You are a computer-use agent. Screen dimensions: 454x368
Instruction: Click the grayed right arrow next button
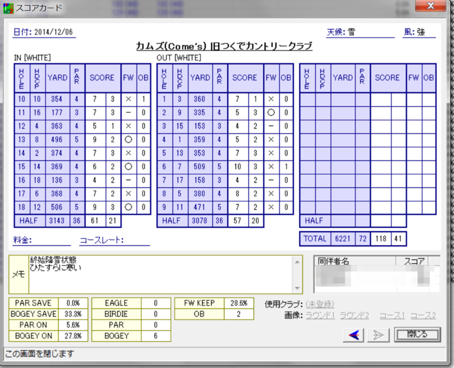click(378, 335)
